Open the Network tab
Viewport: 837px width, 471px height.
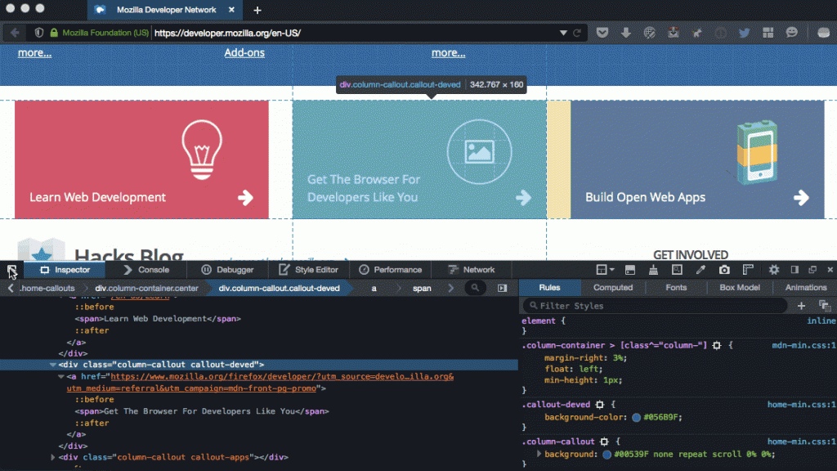[x=472, y=270]
